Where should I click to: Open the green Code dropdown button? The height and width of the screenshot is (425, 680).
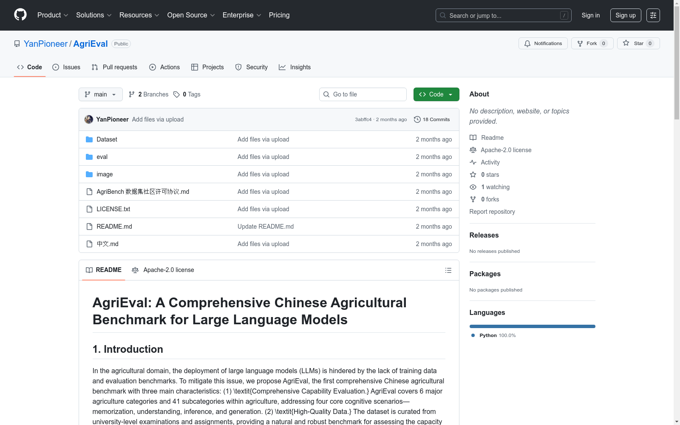436,94
